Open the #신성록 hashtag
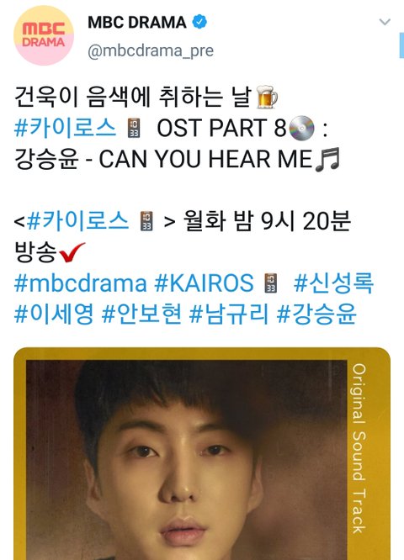Screen dimensions: 404x560 (x=333, y=283)
